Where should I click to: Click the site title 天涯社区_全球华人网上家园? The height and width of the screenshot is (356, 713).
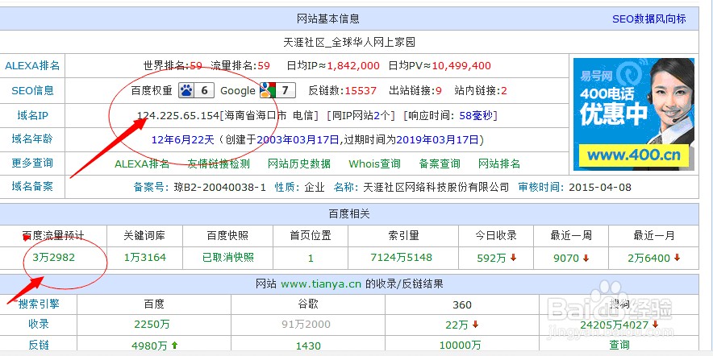(349, 42)
